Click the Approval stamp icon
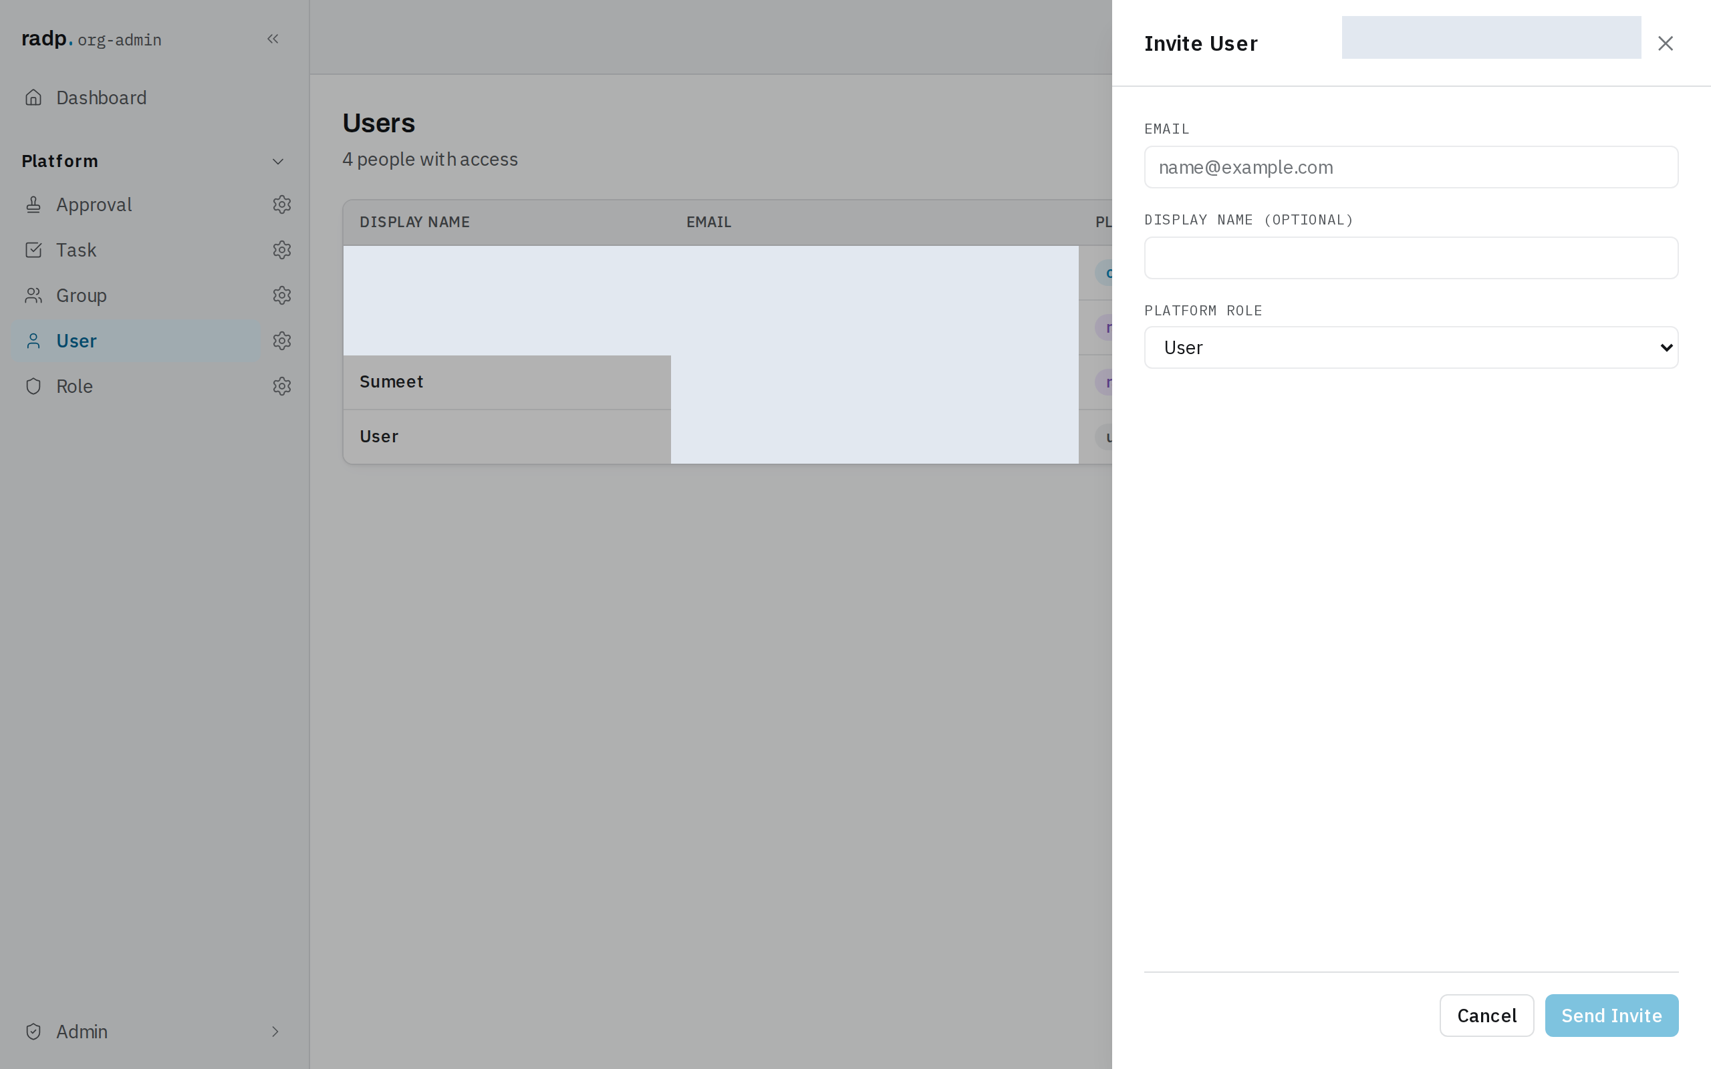1711x1069 pixels. tap(33, 204)
